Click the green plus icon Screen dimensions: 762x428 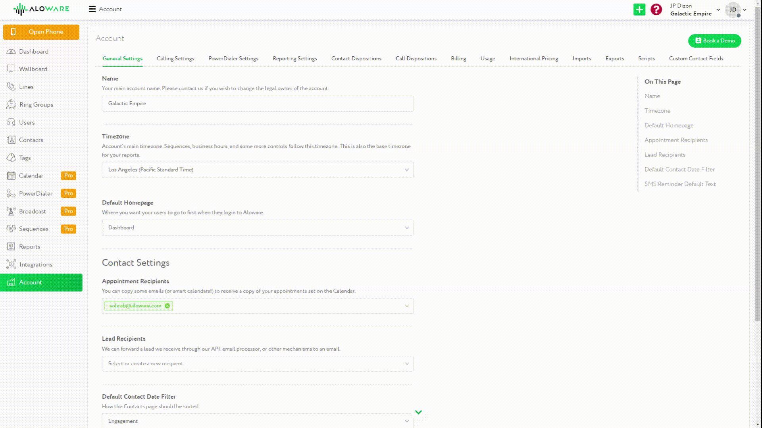pyautogui.click(x=639, y=10)
